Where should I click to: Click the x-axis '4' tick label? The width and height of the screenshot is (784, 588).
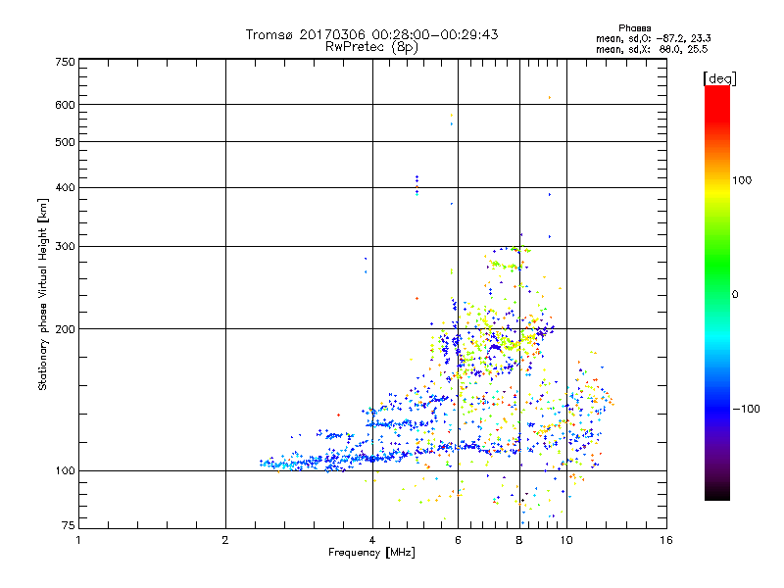[372, 540]
